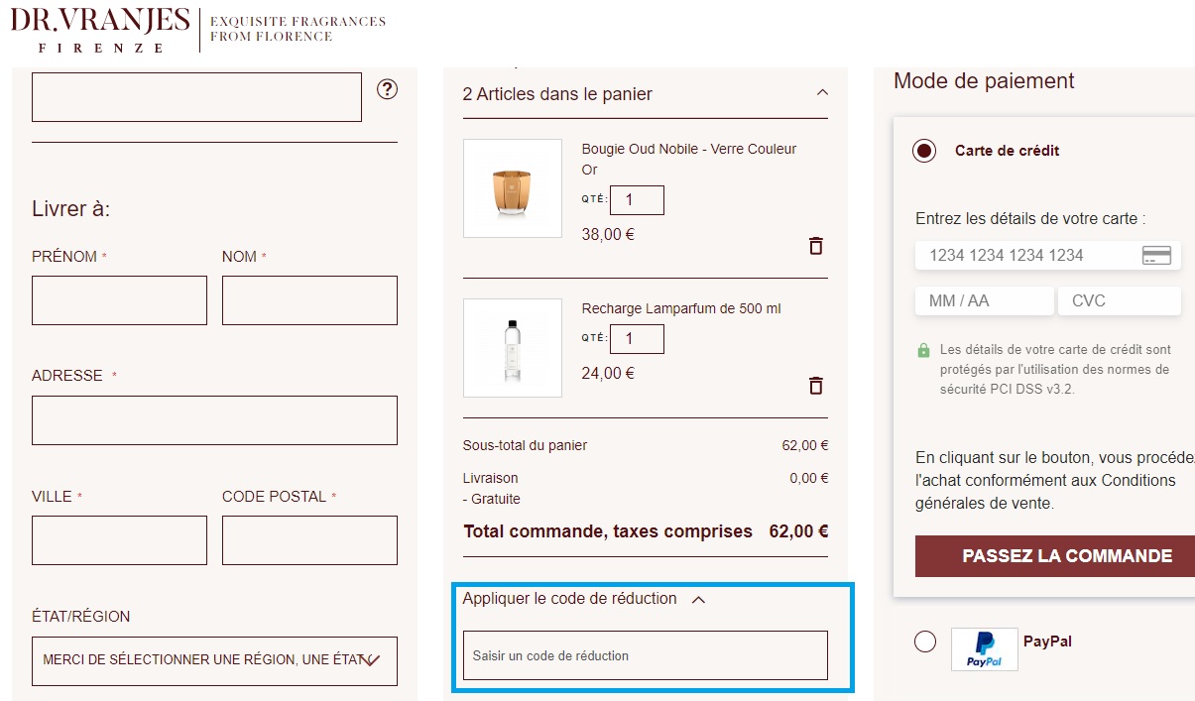The height and width of the screenshot is (701, 1195).
Task: Click the PayPal logo
Action: click(984, 648)
